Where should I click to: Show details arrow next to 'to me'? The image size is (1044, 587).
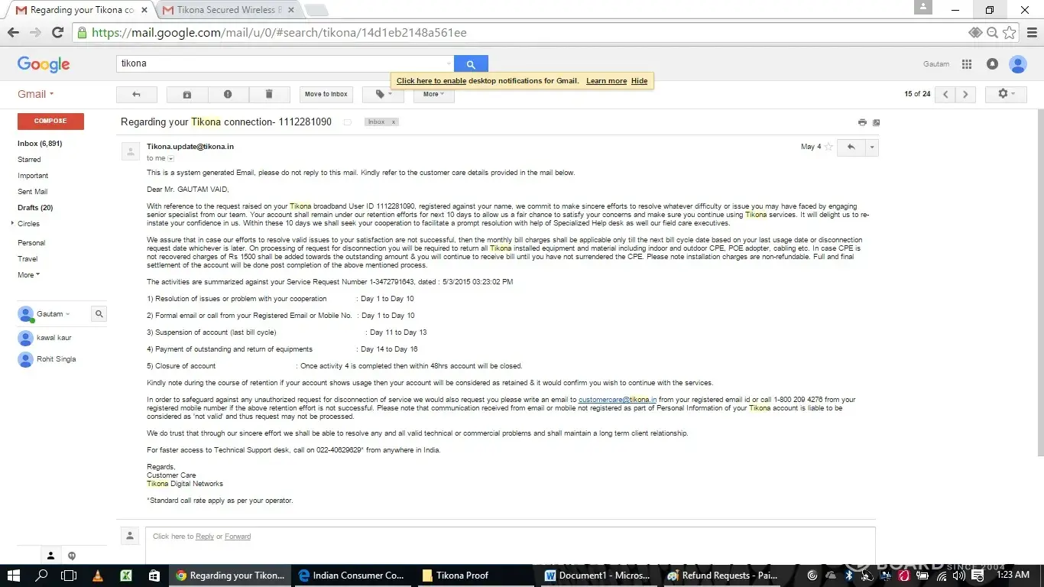coord(171,158)
